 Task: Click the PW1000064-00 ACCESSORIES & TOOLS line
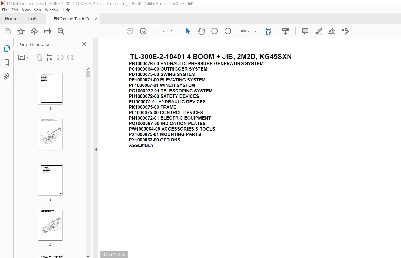(172, 129)
